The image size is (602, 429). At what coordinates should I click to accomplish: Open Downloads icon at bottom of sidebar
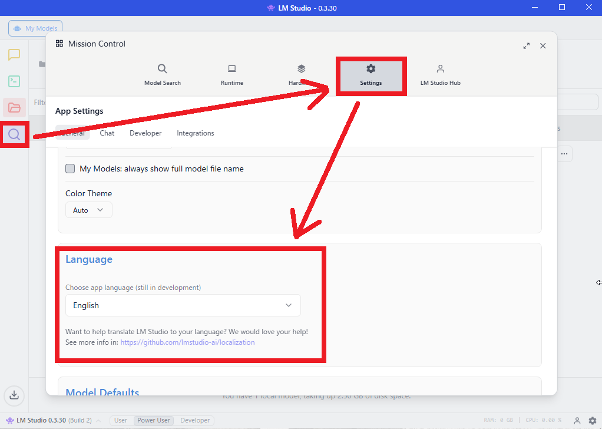click(x=14, y=395)
